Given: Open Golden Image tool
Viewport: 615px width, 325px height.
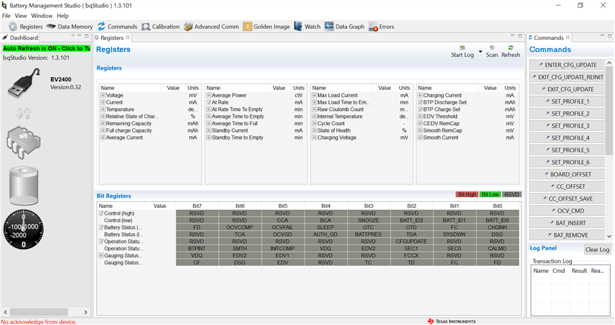Looking at the screenshot, I should (x=266, y=26).
